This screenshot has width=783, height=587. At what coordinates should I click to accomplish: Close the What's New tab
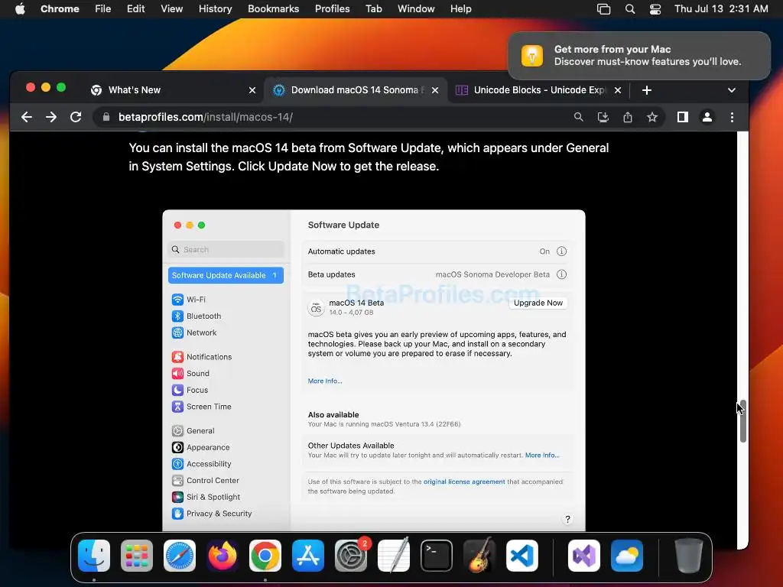click(x=252, y=90)
